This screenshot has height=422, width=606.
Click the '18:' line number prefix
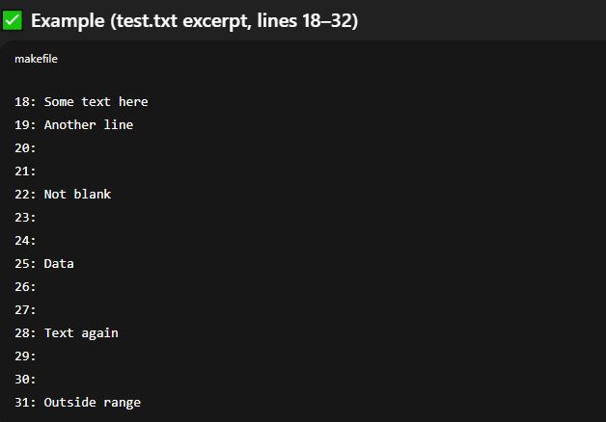point(25,101)
